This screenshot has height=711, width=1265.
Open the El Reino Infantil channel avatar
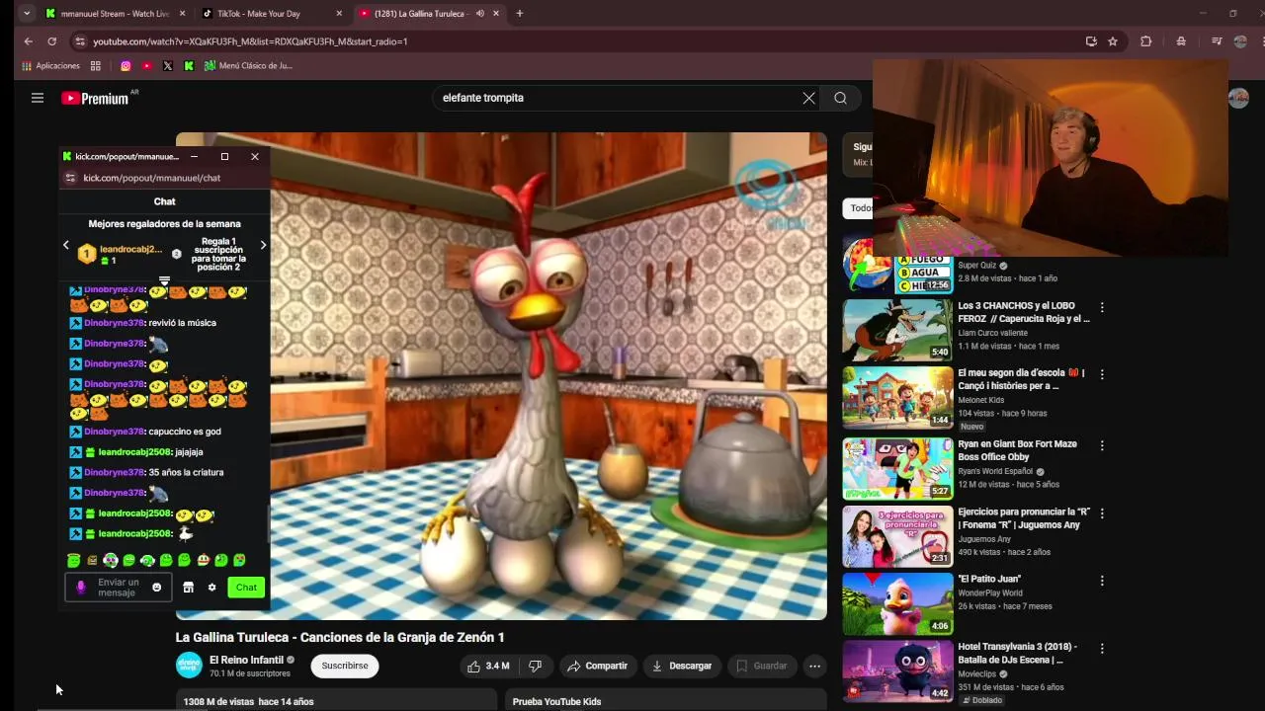tap(189, 666)
